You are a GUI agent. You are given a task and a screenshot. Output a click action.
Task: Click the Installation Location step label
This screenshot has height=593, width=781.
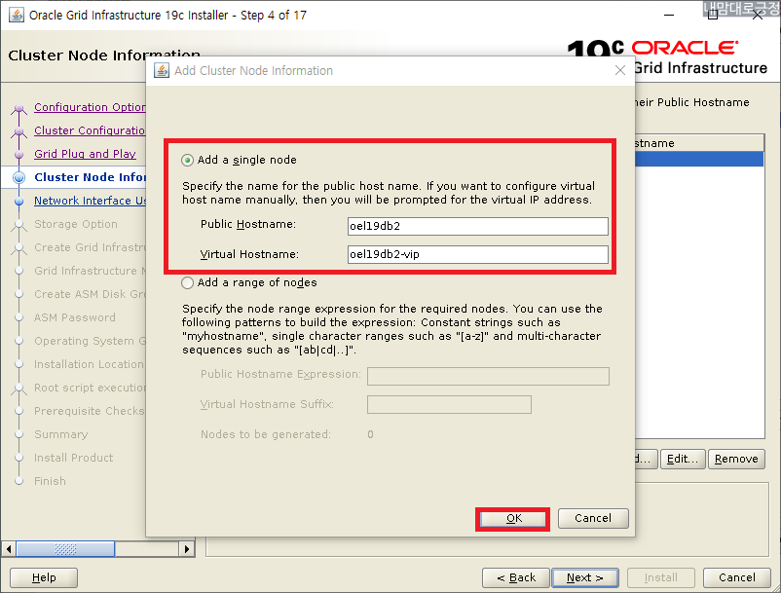pyautogui.click(x=89, y=364)
